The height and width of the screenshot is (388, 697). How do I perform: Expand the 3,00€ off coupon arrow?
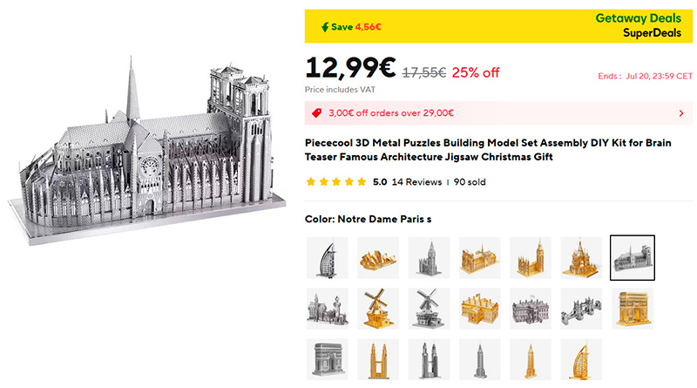click(x=680, y=113)
